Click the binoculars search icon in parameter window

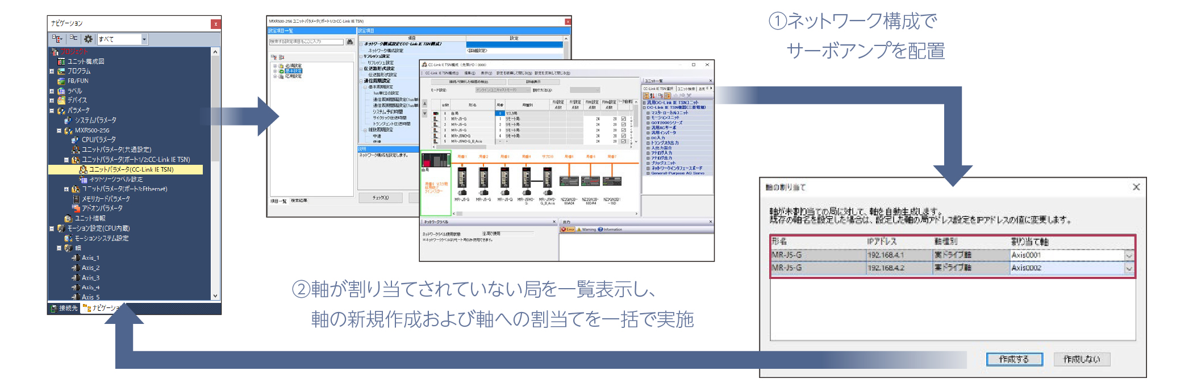tap(350, 42)
